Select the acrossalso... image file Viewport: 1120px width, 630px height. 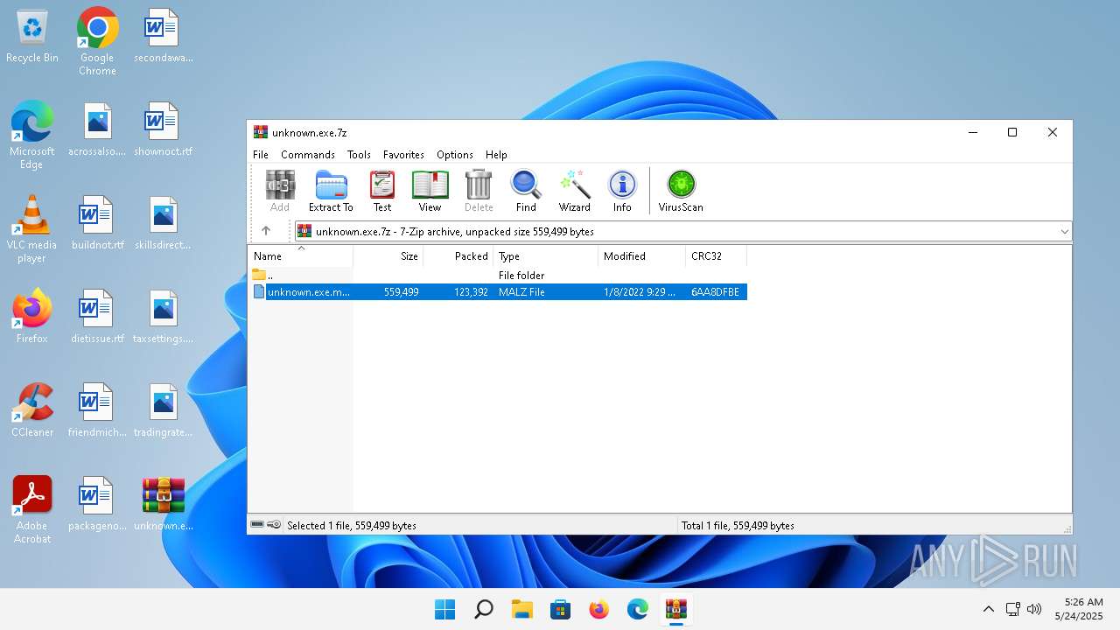97,129
